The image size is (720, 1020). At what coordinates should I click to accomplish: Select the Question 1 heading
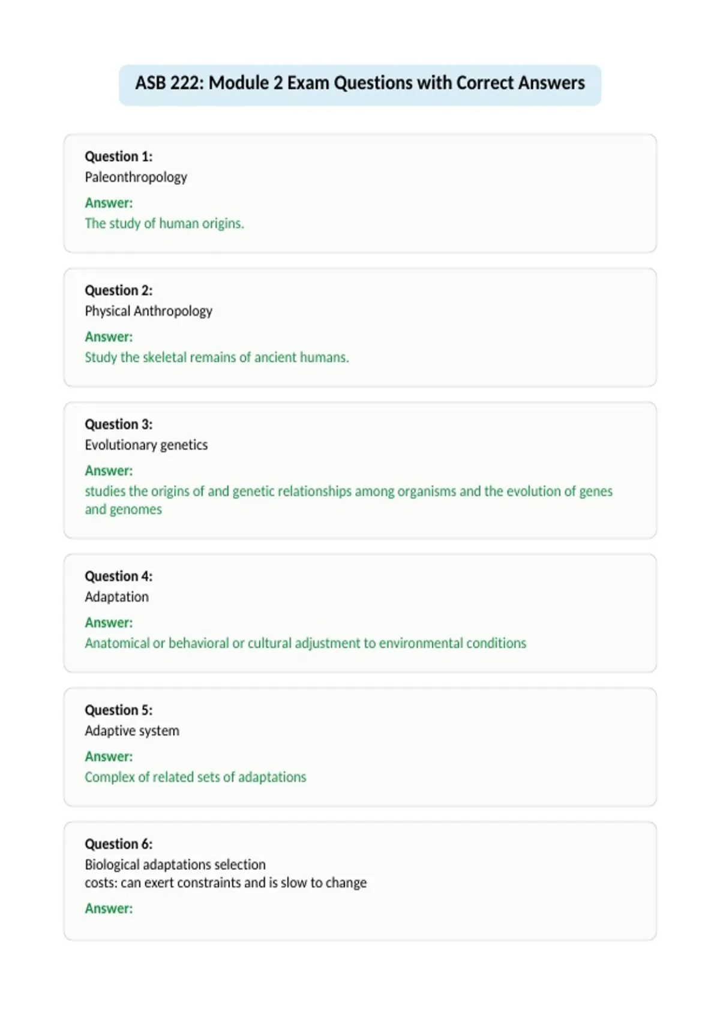pyautogui.click(x=119, y=157)
